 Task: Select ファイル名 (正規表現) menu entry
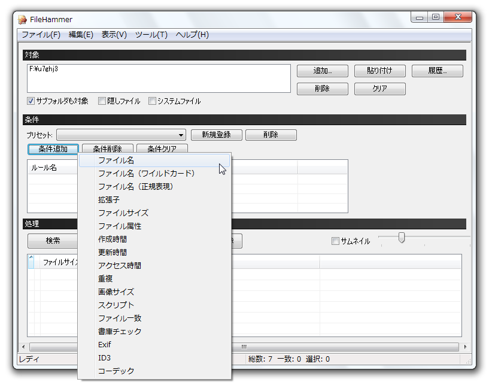click(x=154, y=187)
